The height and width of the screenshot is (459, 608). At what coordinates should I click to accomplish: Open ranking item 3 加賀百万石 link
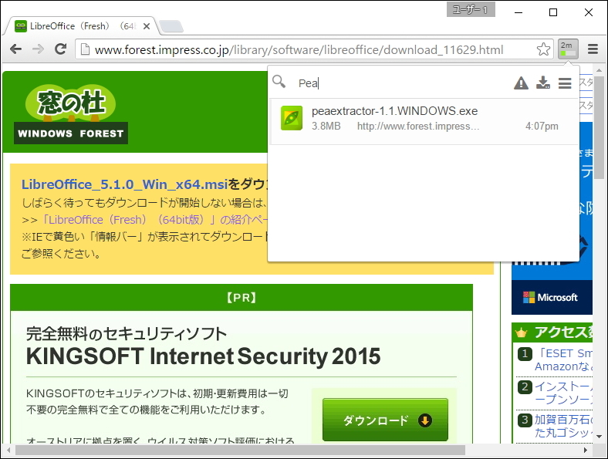click(563, 426)
